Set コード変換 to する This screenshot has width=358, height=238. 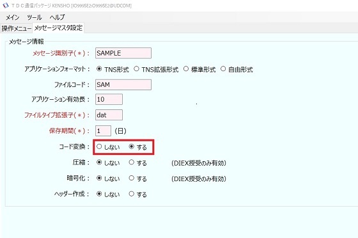(132, 147)
